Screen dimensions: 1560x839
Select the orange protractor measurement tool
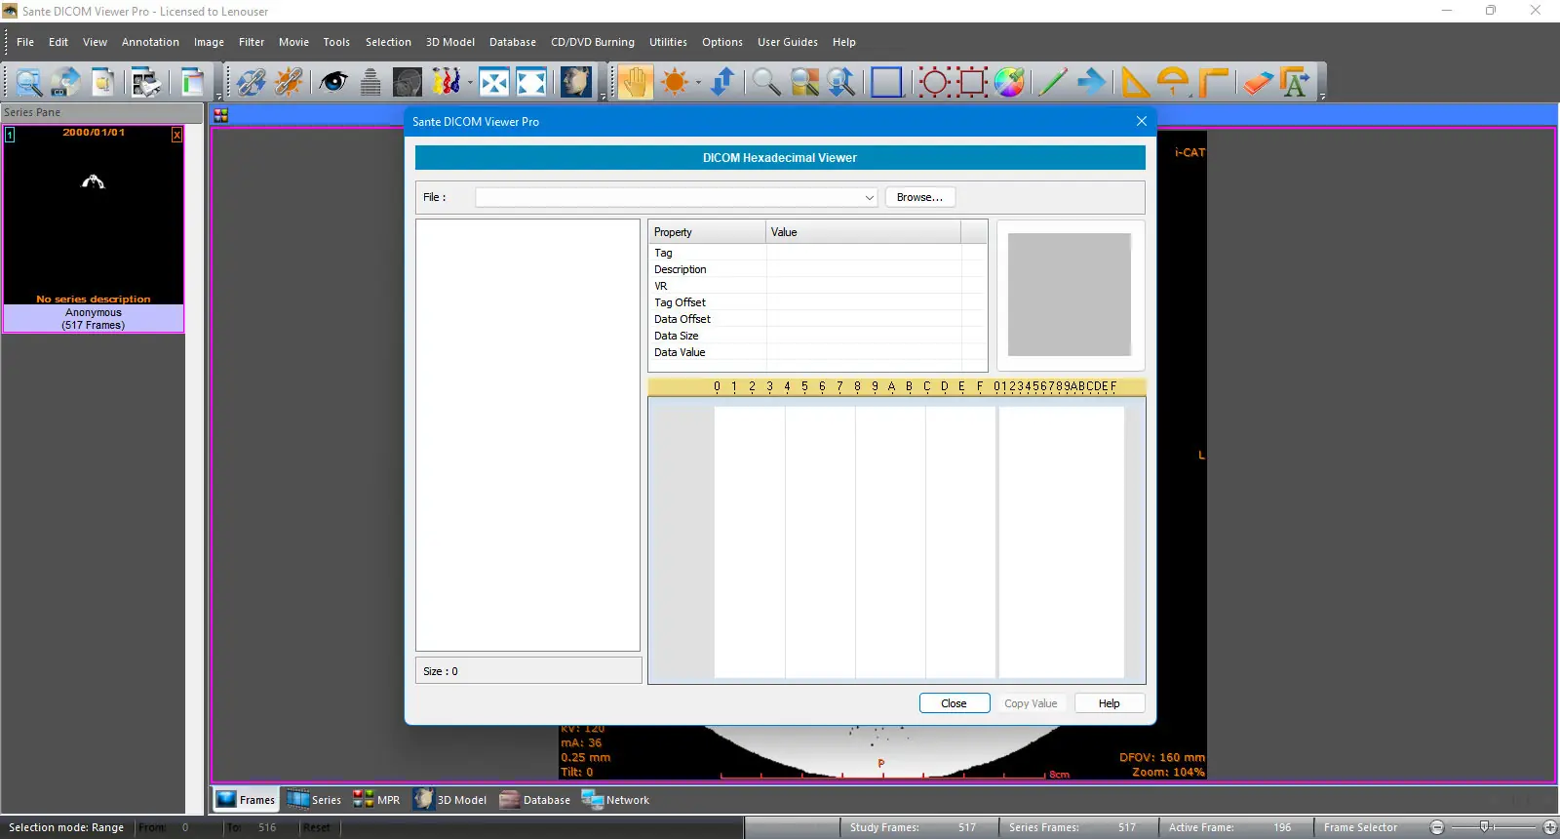point(1173,82)
